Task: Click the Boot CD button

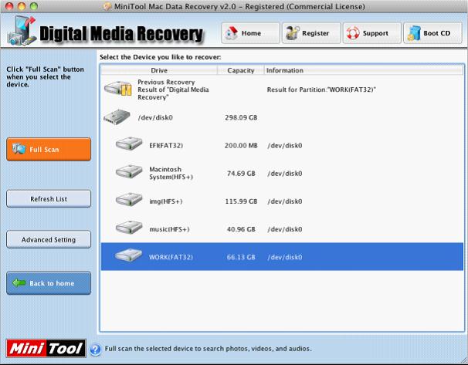Action: (x=432, y=33)
